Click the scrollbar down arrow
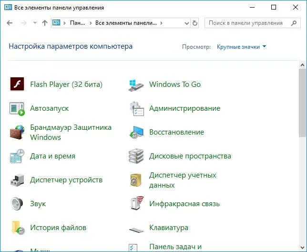Image resolution: width=307 pixels, height=252 pixels. [303, 248]
